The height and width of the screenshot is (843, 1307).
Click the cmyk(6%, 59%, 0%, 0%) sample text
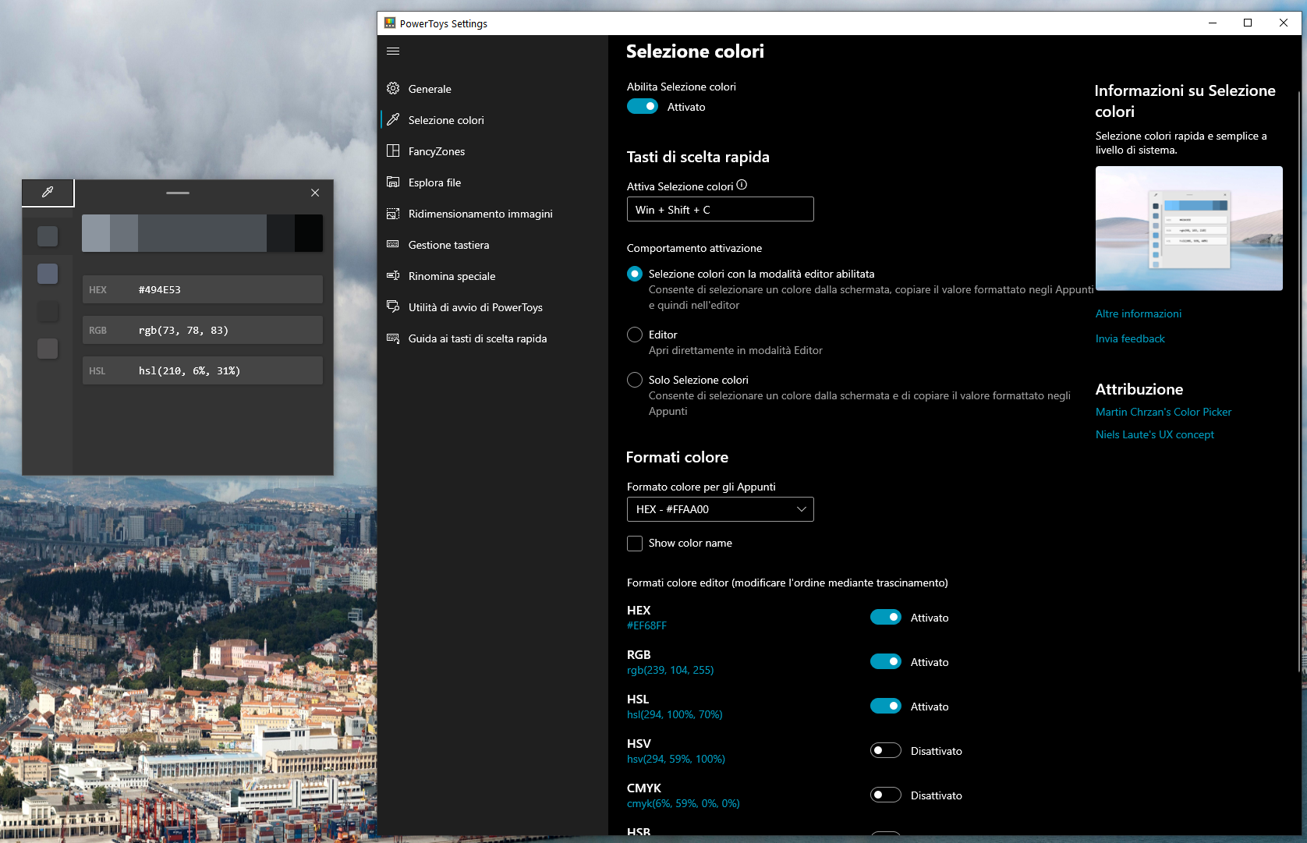(x=683, y=803)
